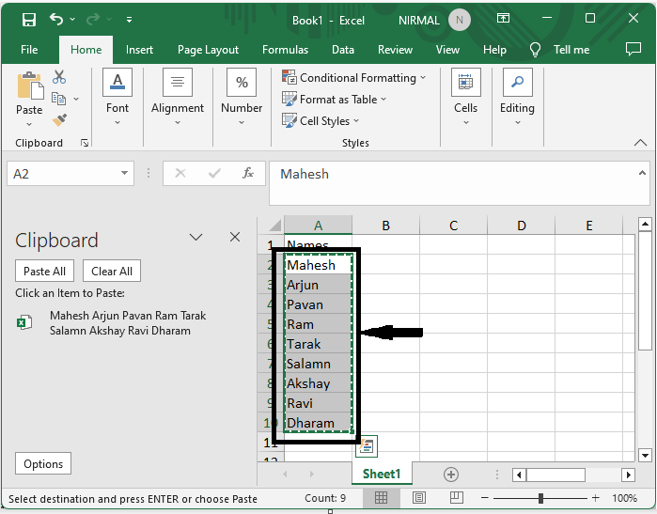Image resolution: width=657 pixels, height=514 pixels.
Task: Click the Save icon in the title bar
Action: pyautogui.click(x=29, y=20)
